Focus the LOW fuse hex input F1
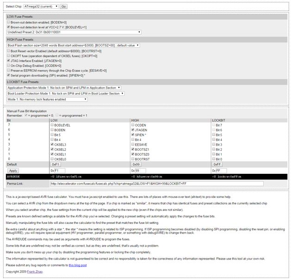 click(x=60, y=171)
